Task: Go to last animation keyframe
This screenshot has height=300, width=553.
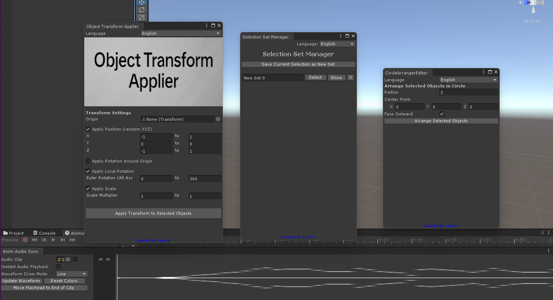Action: pos(72,240)
